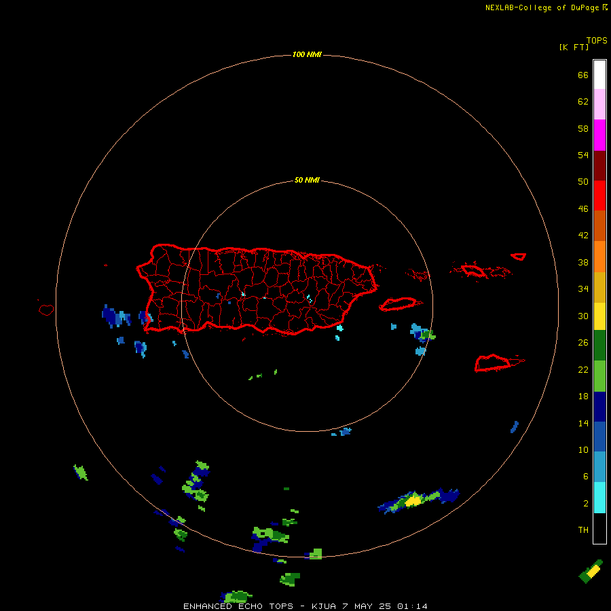This screenshot has height=611, width=611.
Task: Select the magenta legend swatch
Action: [x=599, y=135]
